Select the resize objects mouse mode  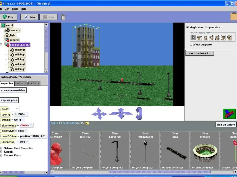(x=223, y=38)
